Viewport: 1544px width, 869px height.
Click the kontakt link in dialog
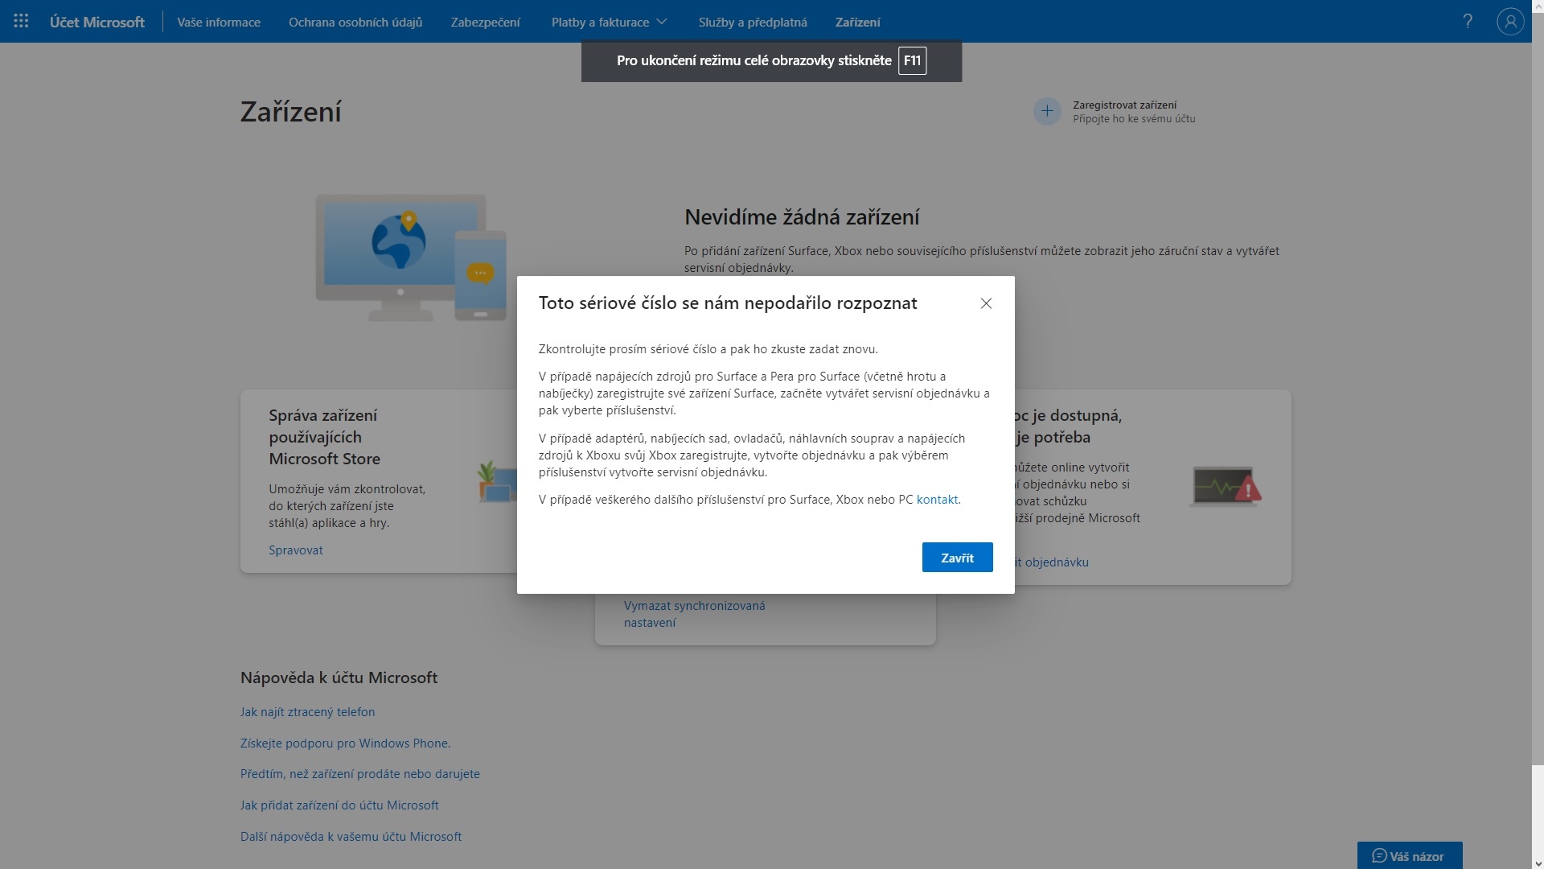[937, 500]
